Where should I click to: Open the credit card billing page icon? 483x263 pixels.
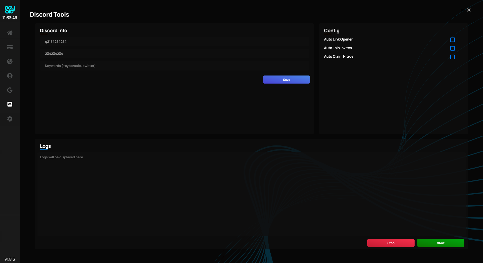(x=10, y=47)
